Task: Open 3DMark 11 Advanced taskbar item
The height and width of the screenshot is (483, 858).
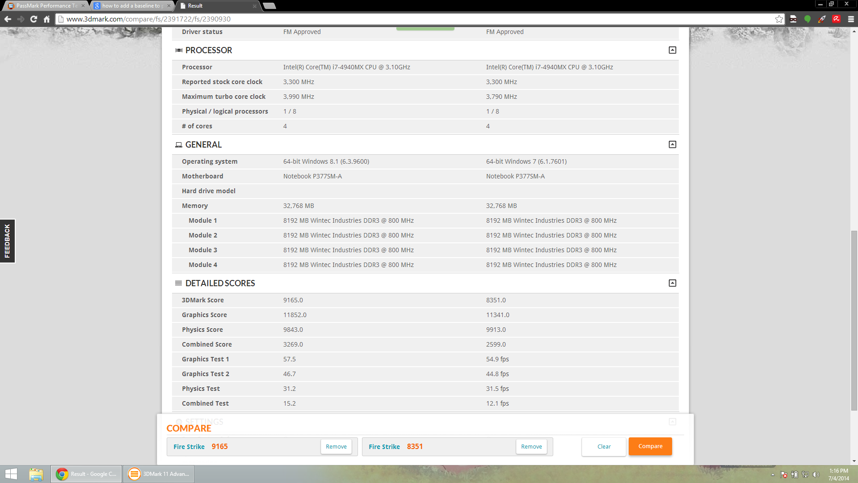Action: [x=159, y=474]
